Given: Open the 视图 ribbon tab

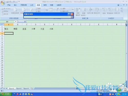Looking at the screenshot, I should [51, 5].
